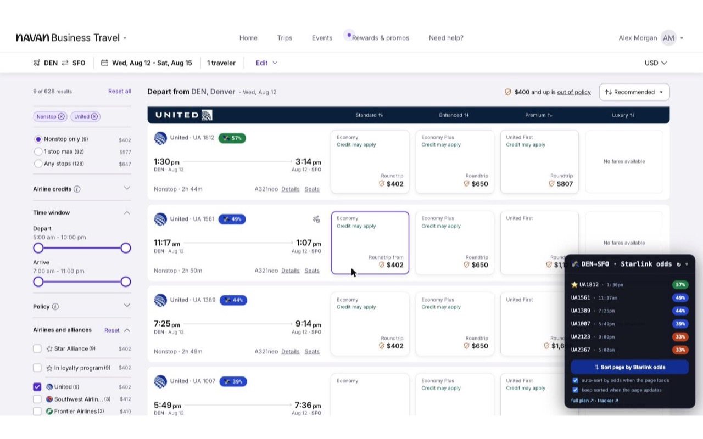
Task: Select 1 stop max radio button
Action: point(38,151)
